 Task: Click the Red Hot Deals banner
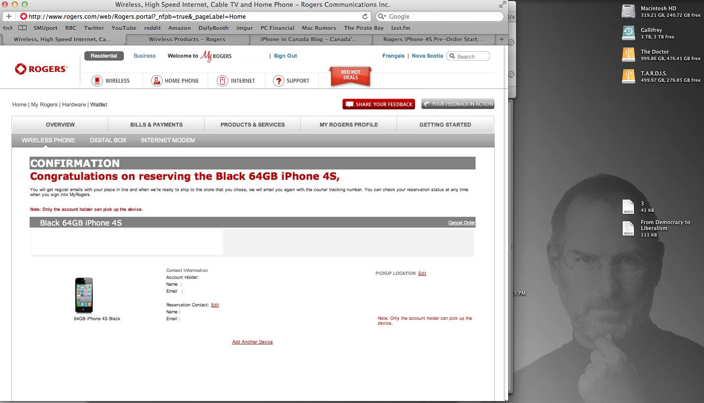click(x=351, y=75)
